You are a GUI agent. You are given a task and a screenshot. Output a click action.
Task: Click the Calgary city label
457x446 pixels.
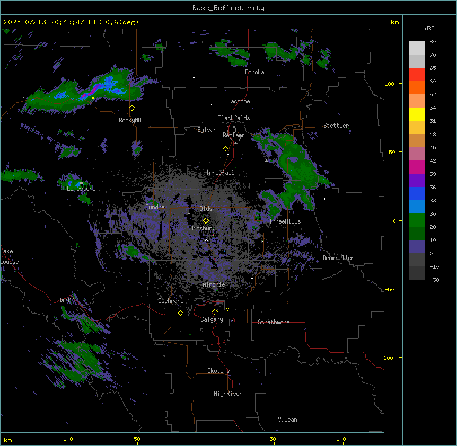[x=212, y=319]
